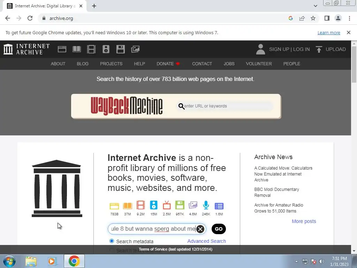
Task: Click the LOG IN link
Action: [301, 49]
